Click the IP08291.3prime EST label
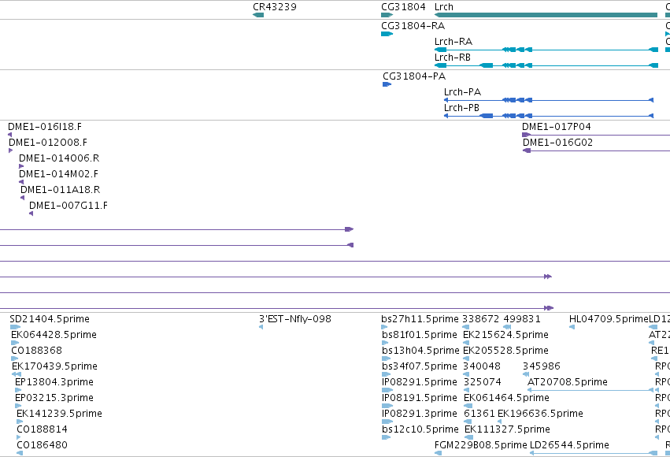This screenshot has width=670, height=457. (418, 414)
